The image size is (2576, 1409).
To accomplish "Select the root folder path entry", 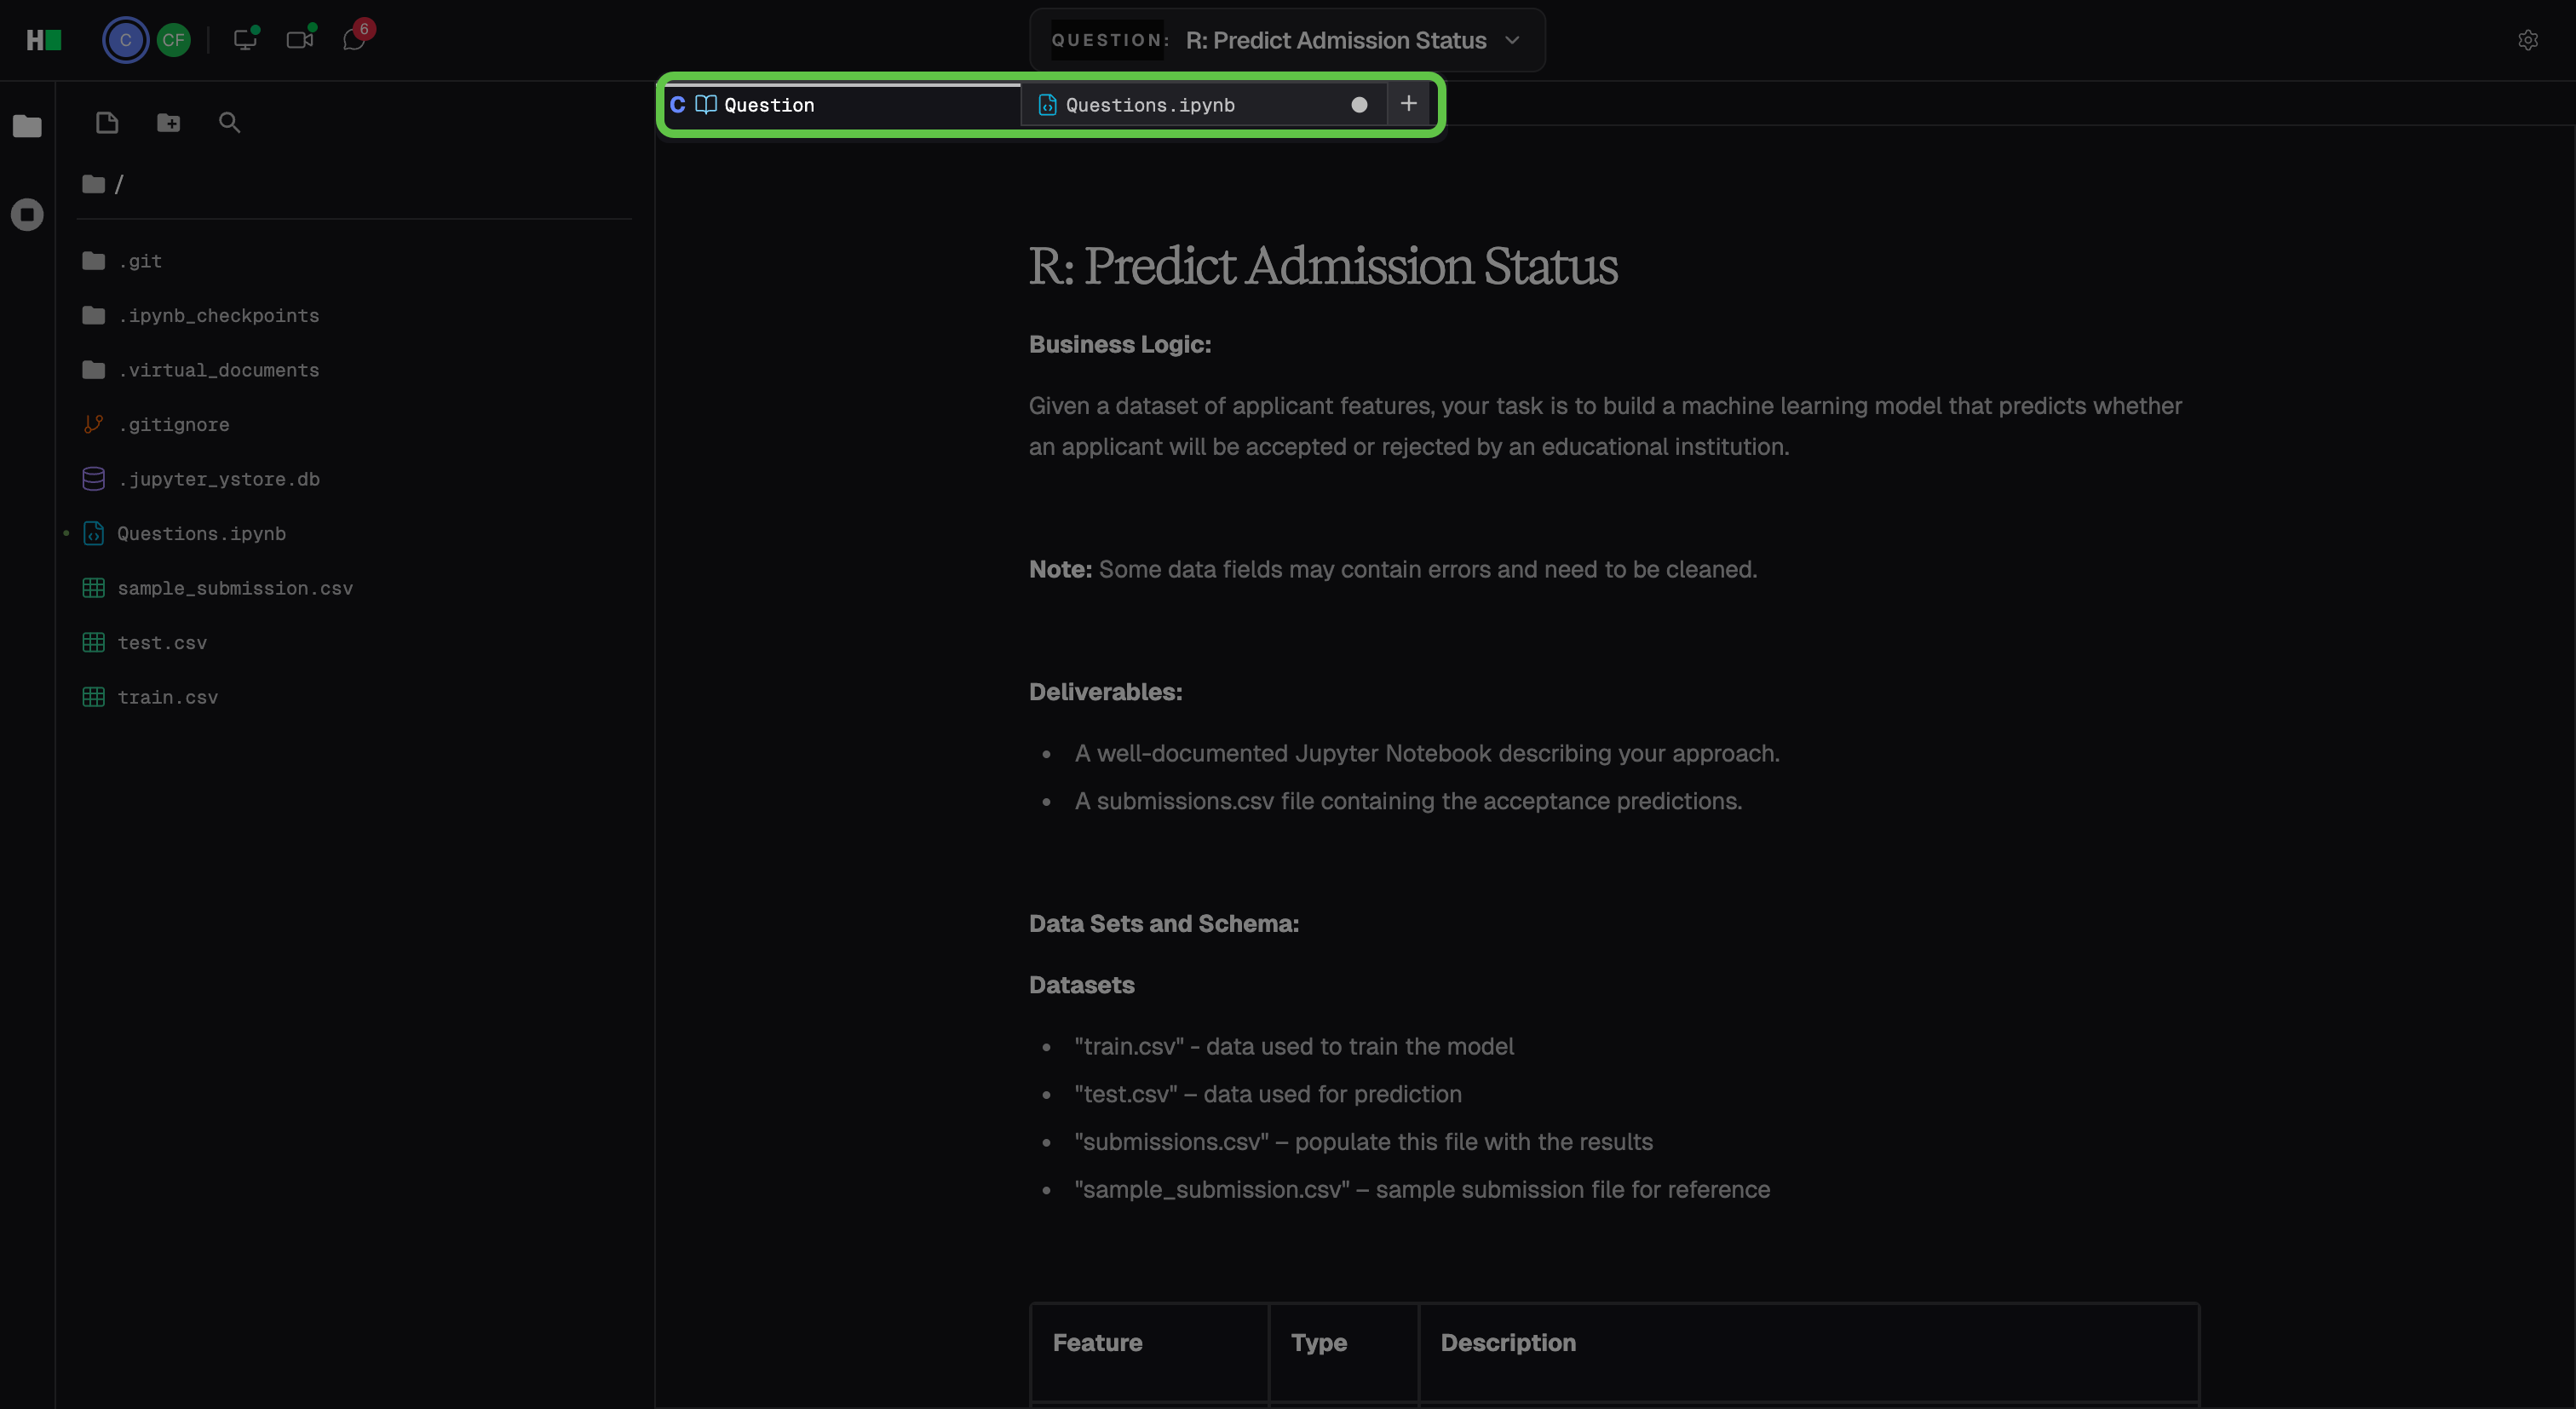I will click(103, 184).
